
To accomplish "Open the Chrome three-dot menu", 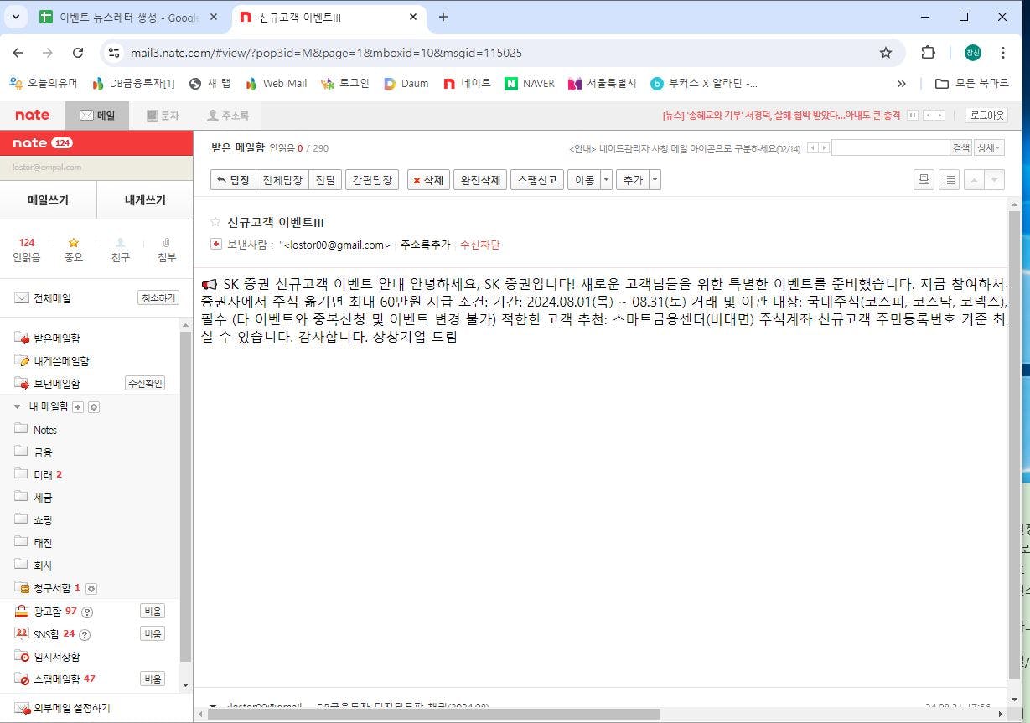I will click(1003, 53).
